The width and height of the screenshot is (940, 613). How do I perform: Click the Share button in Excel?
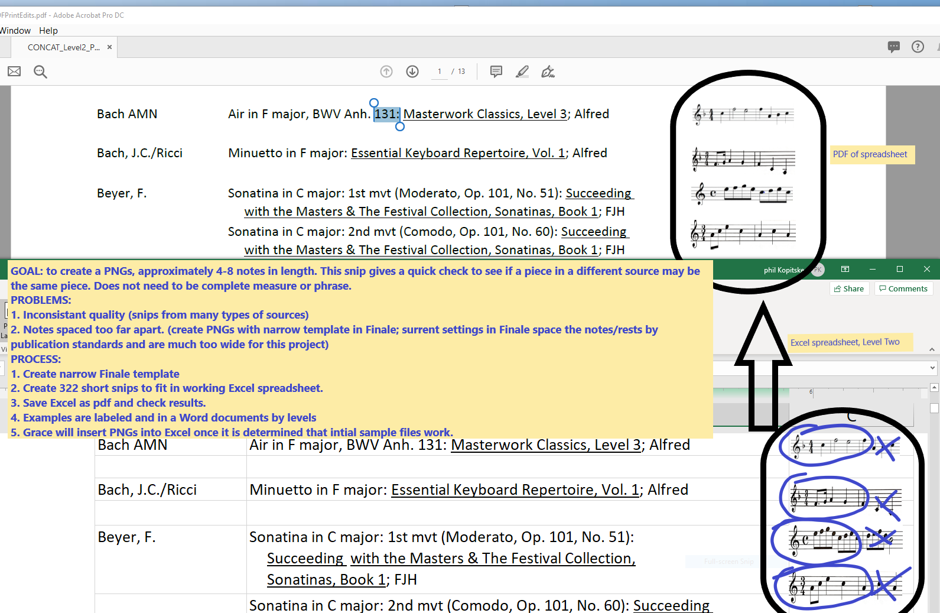click(849, 288)
